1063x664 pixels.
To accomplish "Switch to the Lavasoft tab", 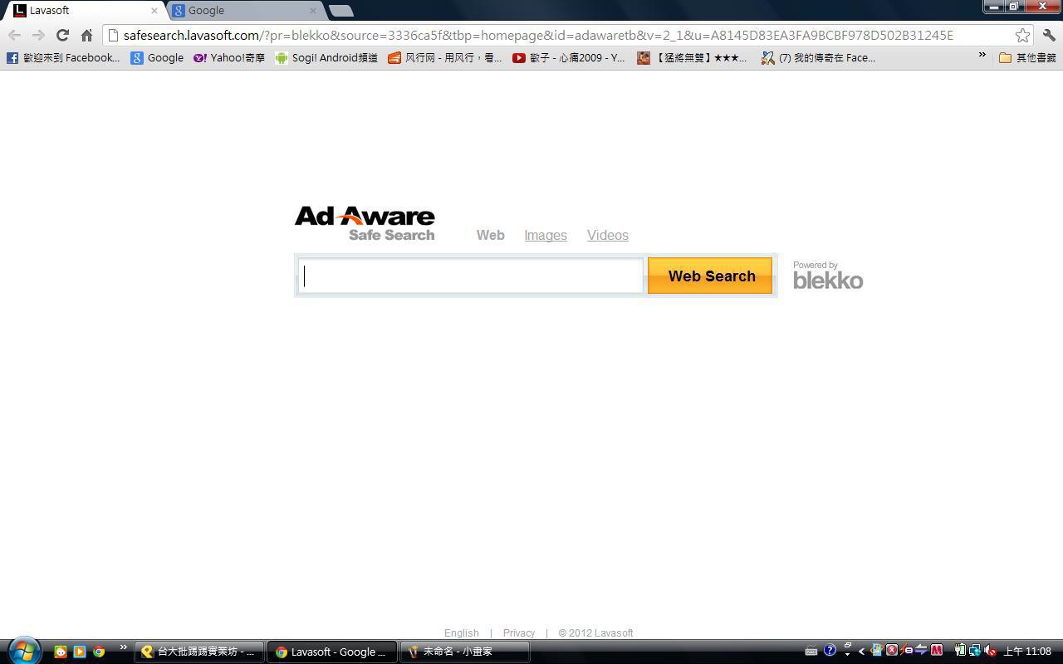I will click(x=83, y=10).
